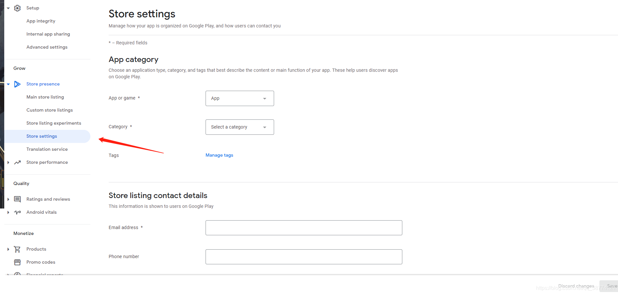Expand the Products section arrow
The image size is (618, 294).
pyautogui.click(x=8, y=249)
